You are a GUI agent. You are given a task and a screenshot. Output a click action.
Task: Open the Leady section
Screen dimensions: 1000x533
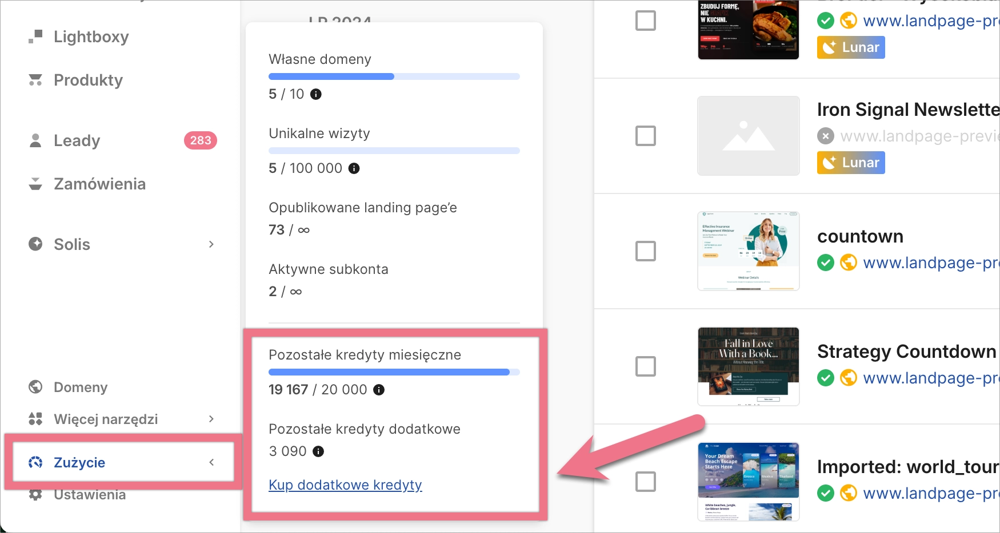[x=77, y=140]
